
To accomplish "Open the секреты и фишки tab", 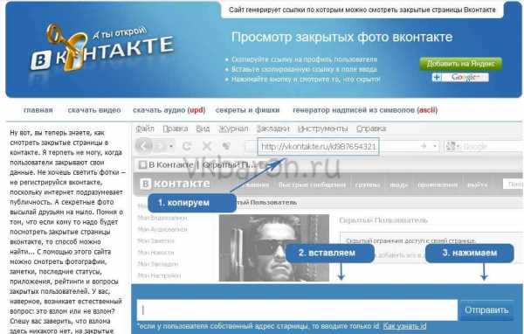I will 248,110.
